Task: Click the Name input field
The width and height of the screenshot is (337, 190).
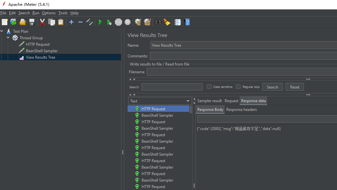Action: pos(244,45)
